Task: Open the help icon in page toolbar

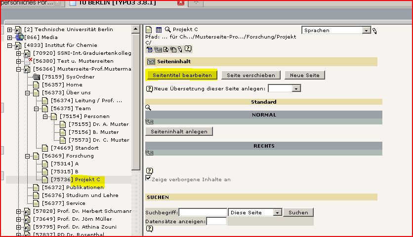Action: pyautogui.click(x=188, y=49)
